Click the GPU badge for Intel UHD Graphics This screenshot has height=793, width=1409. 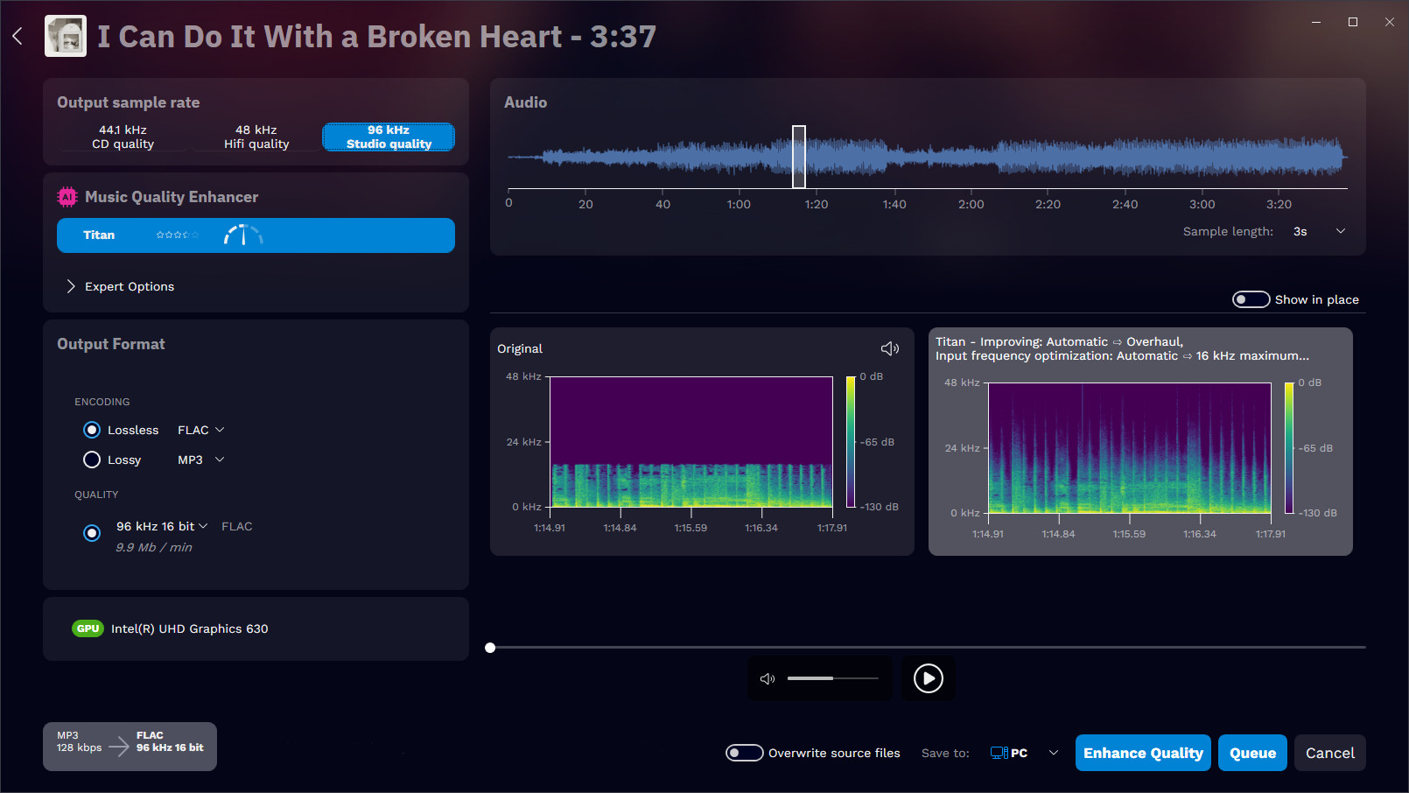88,628
